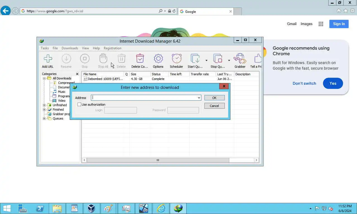Enable the Use authorization checkbox
The height and width of the screenshot is (214, 357).
click(79, 104)
